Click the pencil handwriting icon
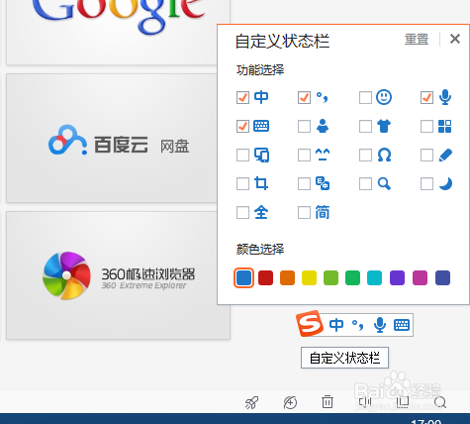Viewport: 470px width, 424px height. pos(445,156)
